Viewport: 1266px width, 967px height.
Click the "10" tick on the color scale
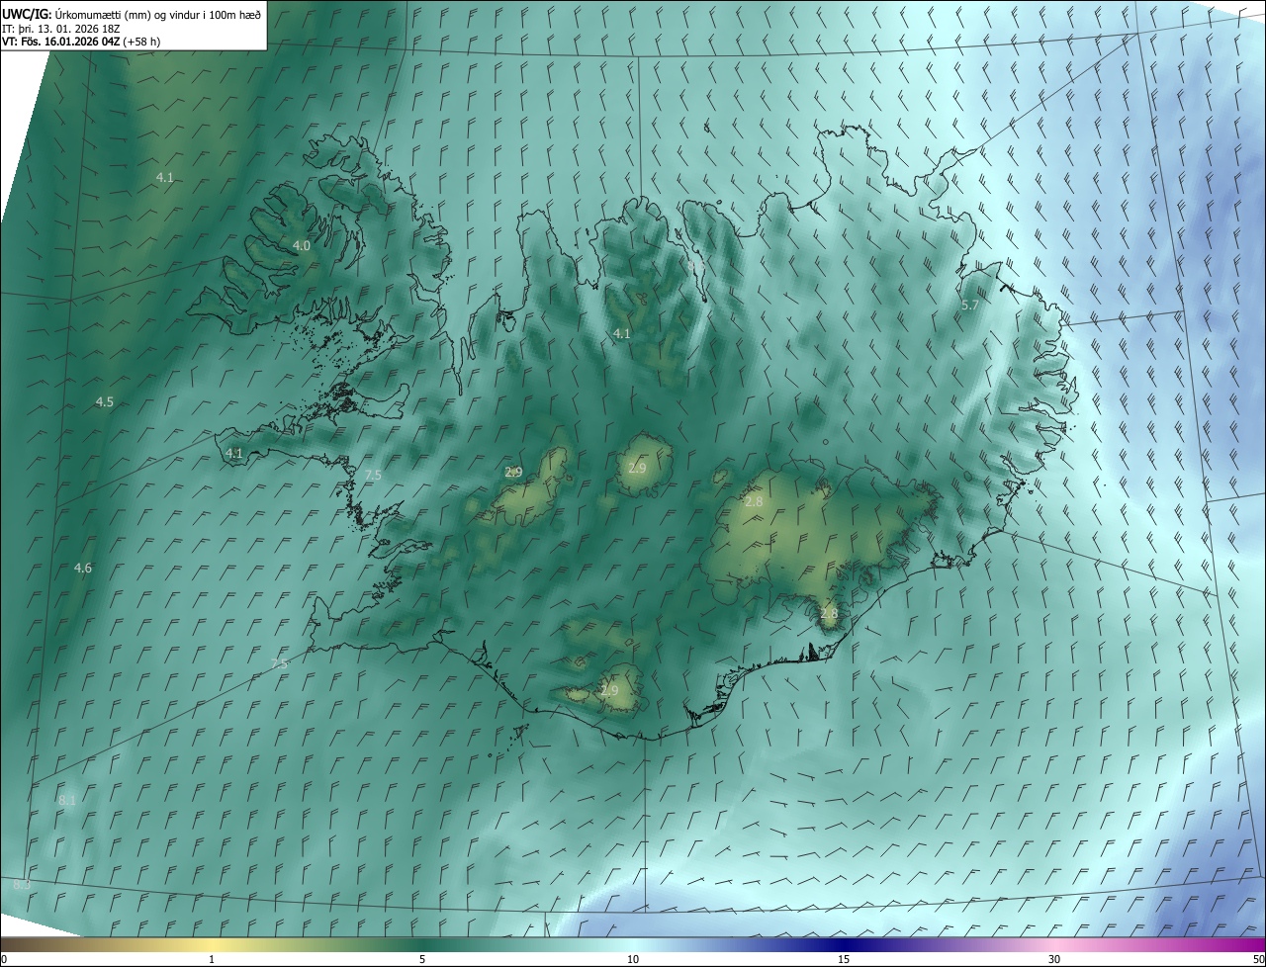pos(633,959)
